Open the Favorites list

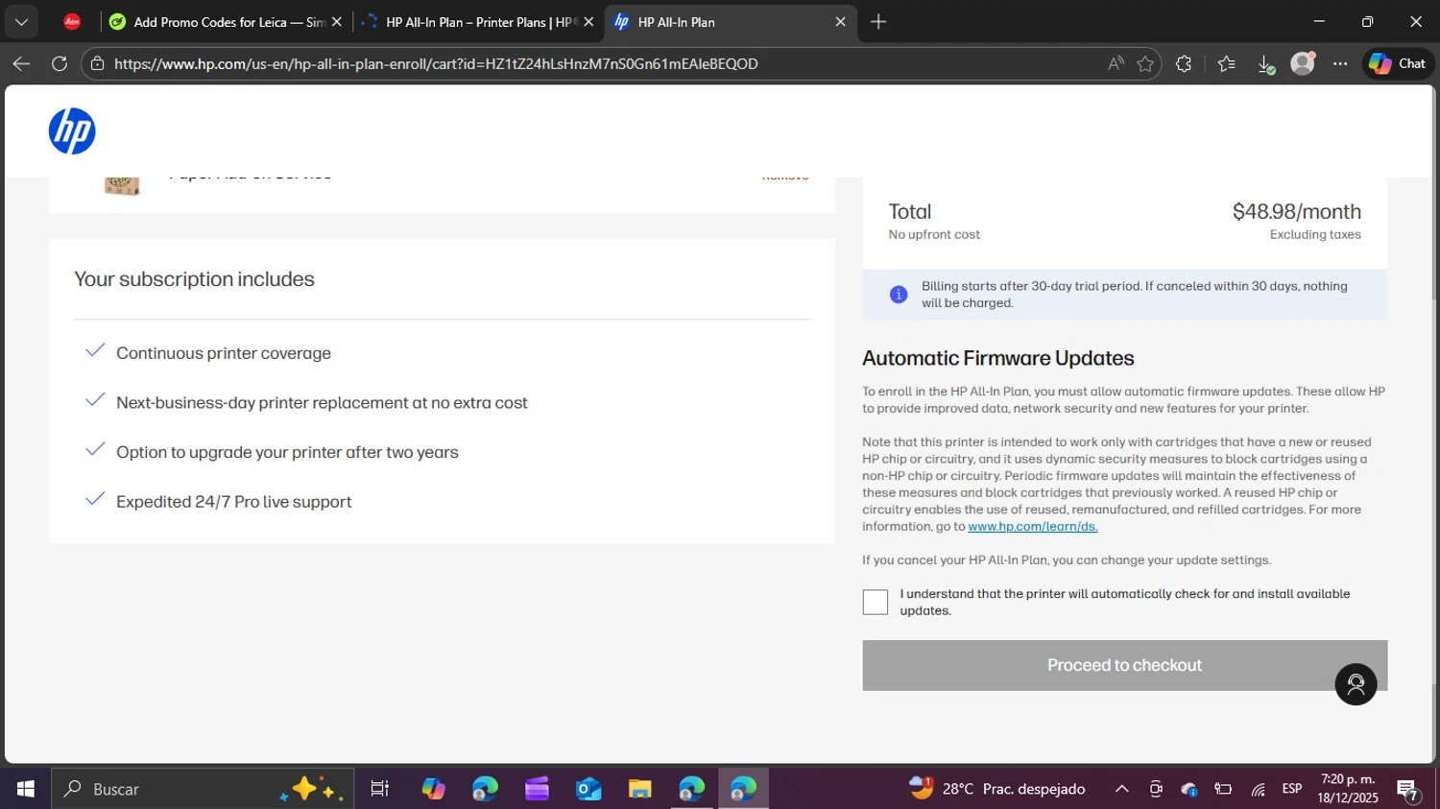(1226, 63)
